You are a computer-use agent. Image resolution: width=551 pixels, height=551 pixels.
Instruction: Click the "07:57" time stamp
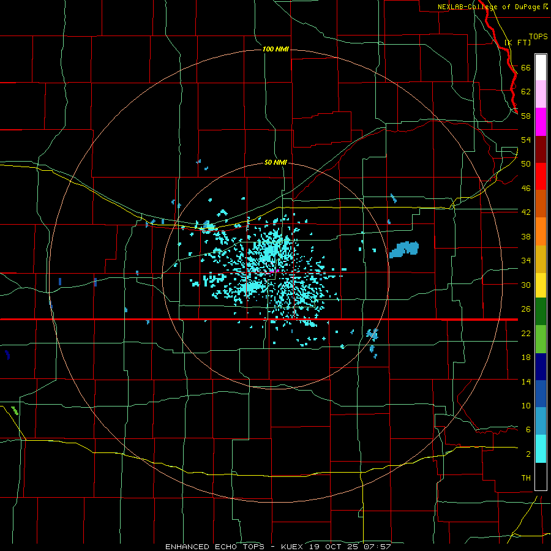[x=378, y=547]
